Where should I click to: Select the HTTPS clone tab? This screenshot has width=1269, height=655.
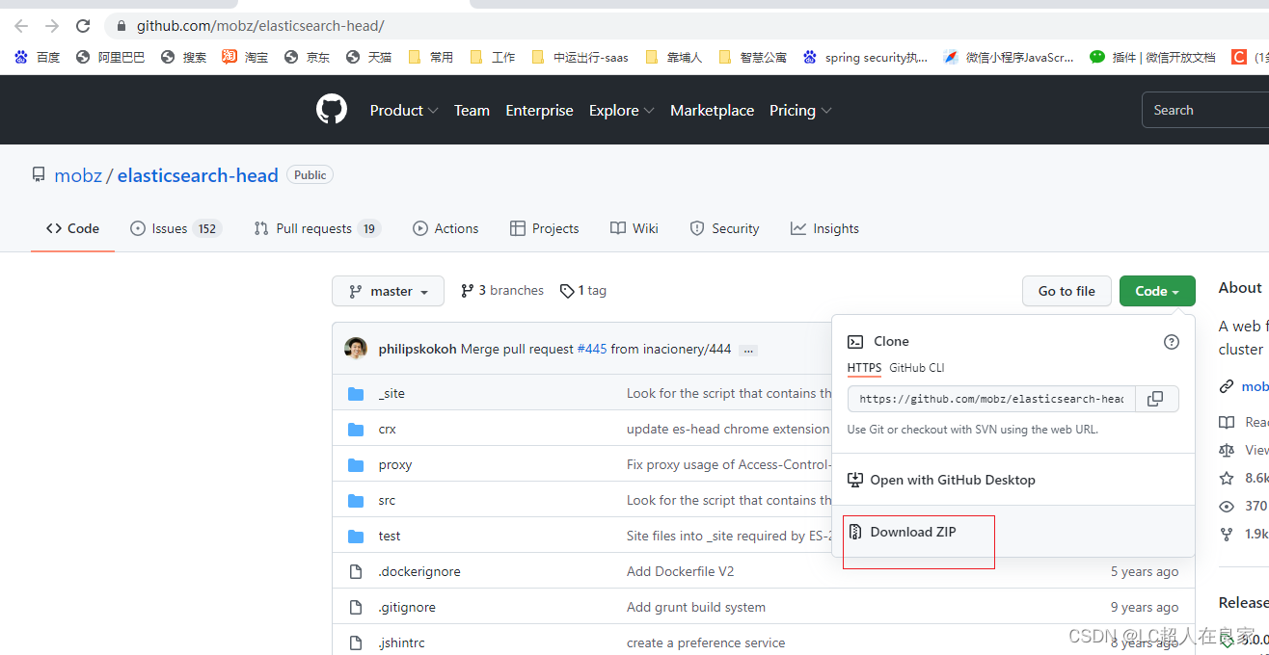(x=864, y=367)
